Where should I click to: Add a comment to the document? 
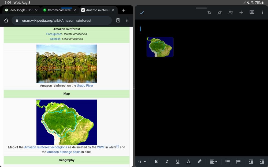pyautogui.click(x=252, y=13)
